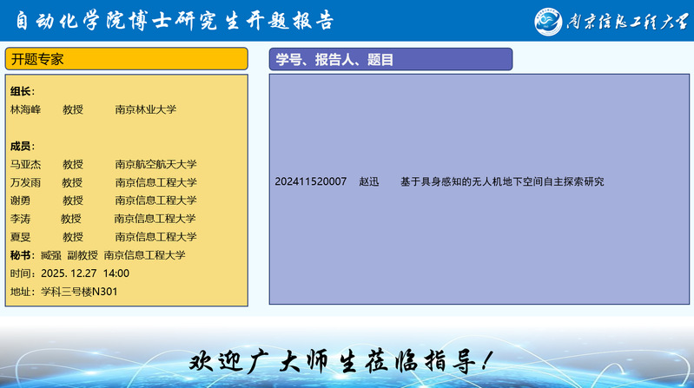This screenshot has width=694, height=388.
Task: Select member name 李涛
Action: tap(20, 219)
